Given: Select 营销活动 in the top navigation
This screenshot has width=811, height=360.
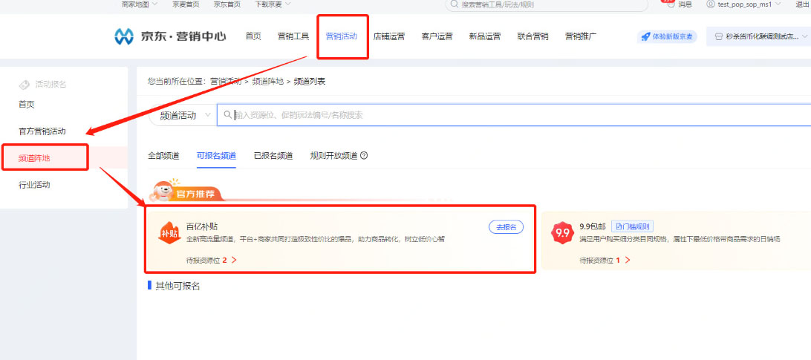Looking at the screenshot, I should (x=342, y=36).
